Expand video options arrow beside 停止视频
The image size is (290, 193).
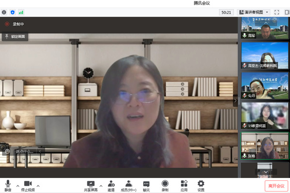tap(38, 186)
